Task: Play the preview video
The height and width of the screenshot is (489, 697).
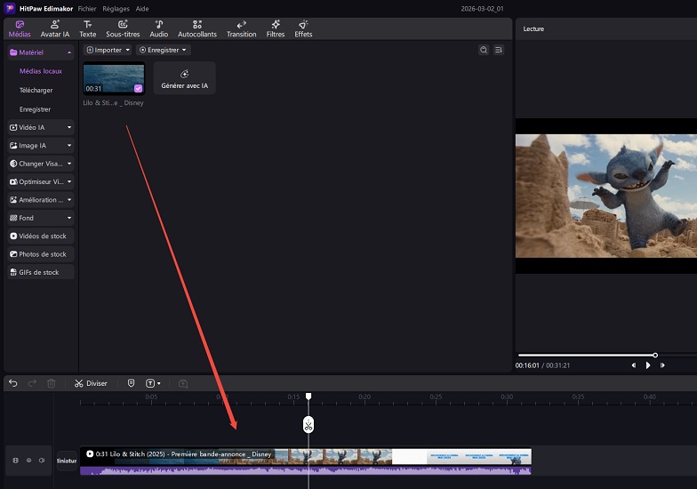Action: coord(648,365)
